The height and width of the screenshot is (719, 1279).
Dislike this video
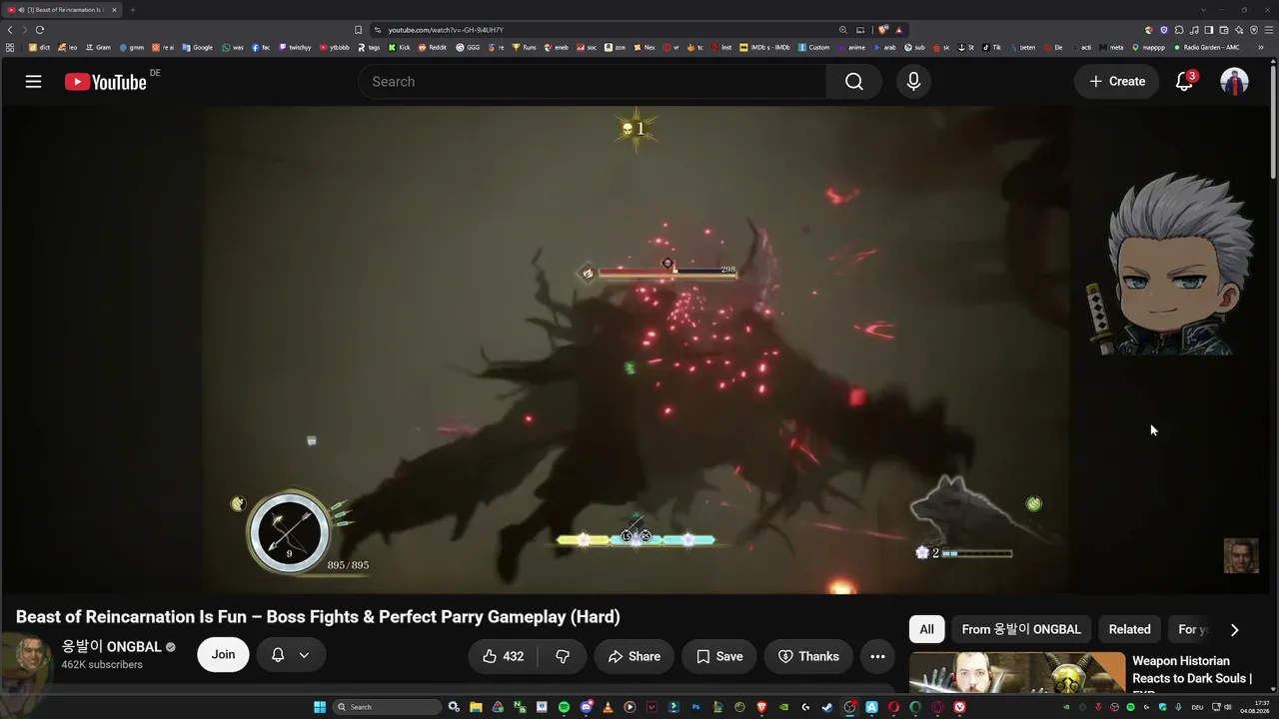point(563,656)
